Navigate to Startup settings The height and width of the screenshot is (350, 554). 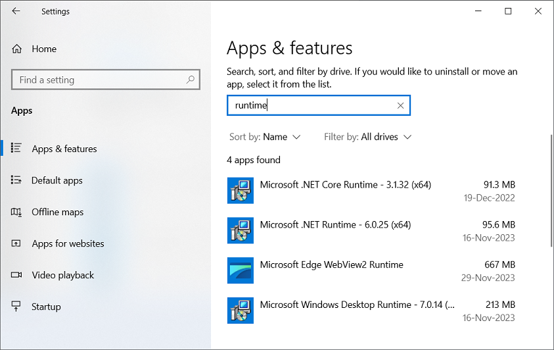coord(46,307)
